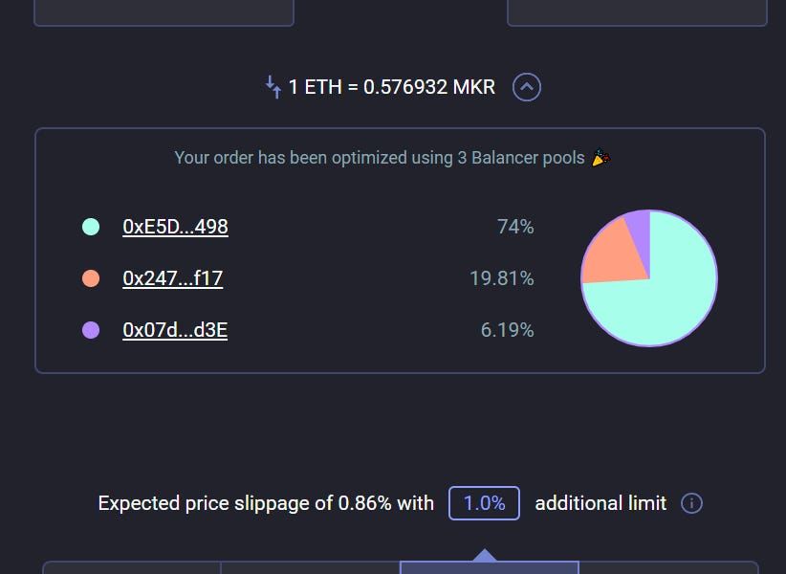Click the mint dot beside 0xE5D...498
The width and height of the screenshot is (786, 574).
pos(91,227)
